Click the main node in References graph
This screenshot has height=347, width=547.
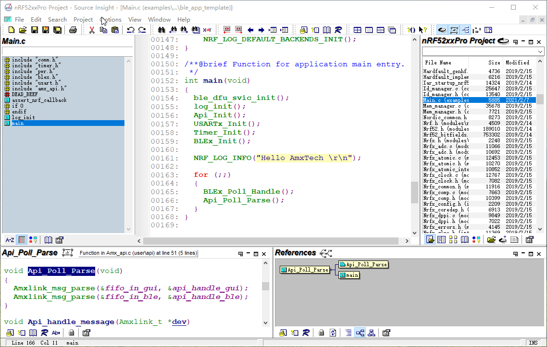349,275
